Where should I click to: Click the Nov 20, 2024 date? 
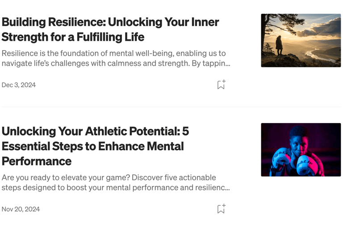[21, 209]
